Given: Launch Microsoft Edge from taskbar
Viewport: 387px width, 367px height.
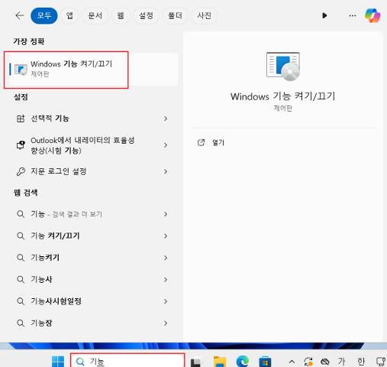Looking at the screenshot, I should [243, 361].
